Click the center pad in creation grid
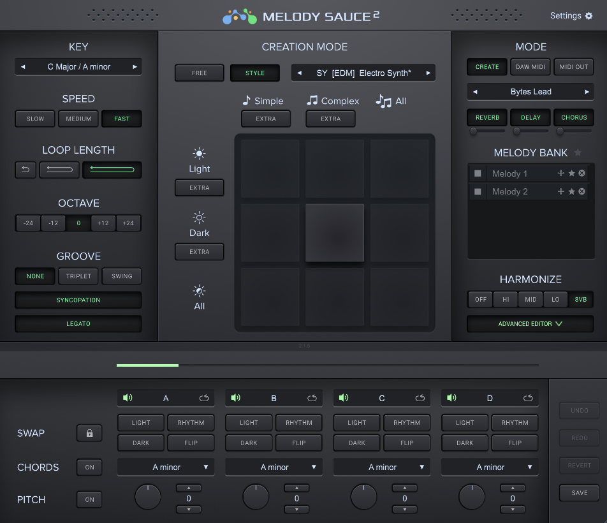 335,233
